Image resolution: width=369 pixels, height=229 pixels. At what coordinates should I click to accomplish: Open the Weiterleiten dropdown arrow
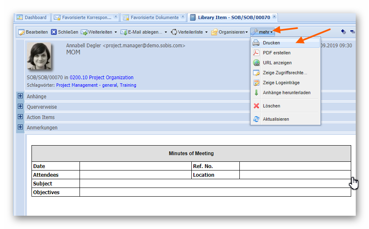[116, 32]
